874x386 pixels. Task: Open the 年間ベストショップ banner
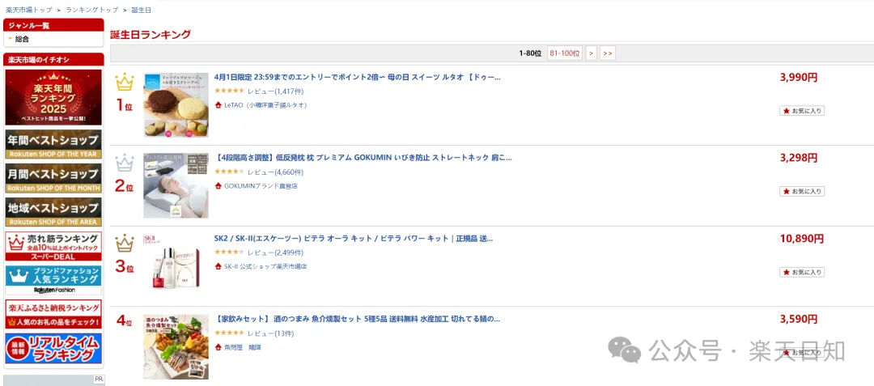pos(53,144)
